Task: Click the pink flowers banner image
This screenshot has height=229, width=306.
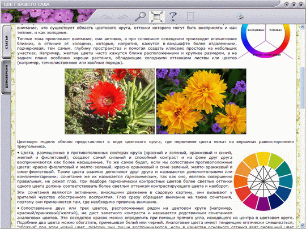Action: click(x=47, y=16)
